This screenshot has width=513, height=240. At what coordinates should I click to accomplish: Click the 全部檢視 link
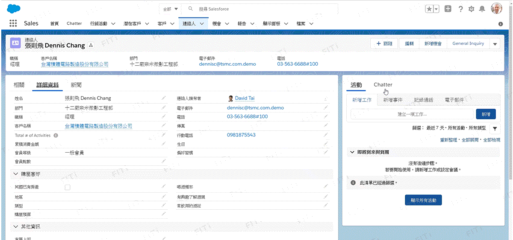pyautogui.click(x=492, y=140)
